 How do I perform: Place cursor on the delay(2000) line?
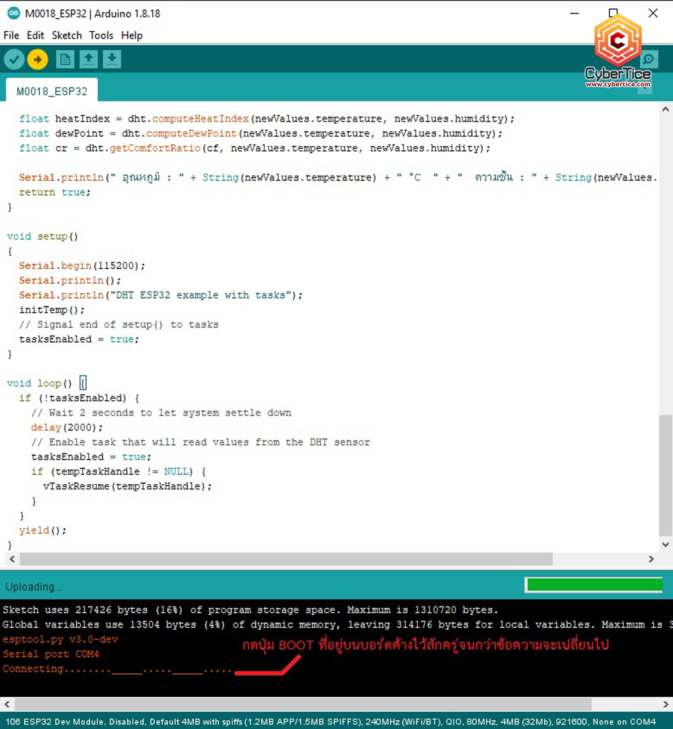(x=66, y=428)
